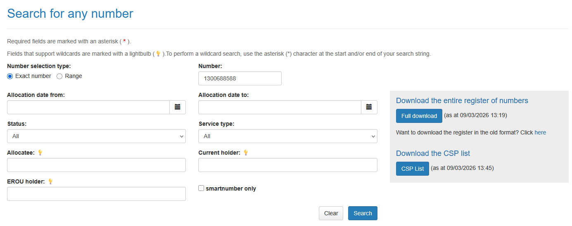Viewport: 572px width, 226px height.
Task: Click the CSP List button
Action: (412, 169)
